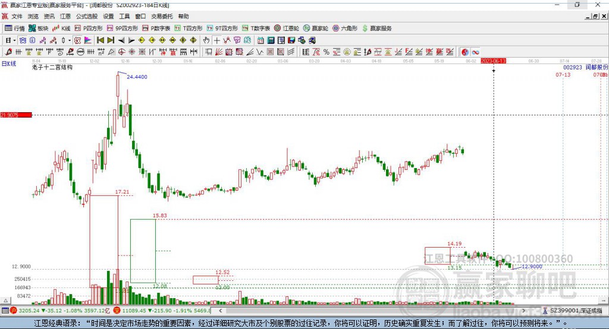Screen dimensions: 609x329
Task: Open the 江恩轮 Gann wheel
Action: click(x=286, y=29)
